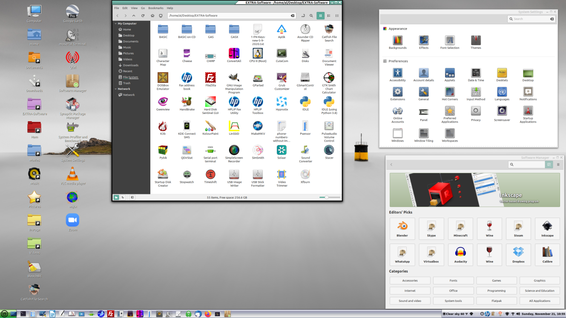This screenshot has height=318, width=566.
Task: Open the Xfburn launcher icon
Action: click(x=305, y=174)
